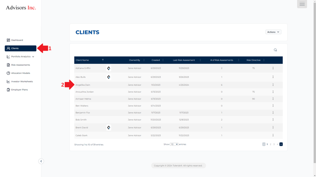Open the Actions dropdown

tap(273, 32)
